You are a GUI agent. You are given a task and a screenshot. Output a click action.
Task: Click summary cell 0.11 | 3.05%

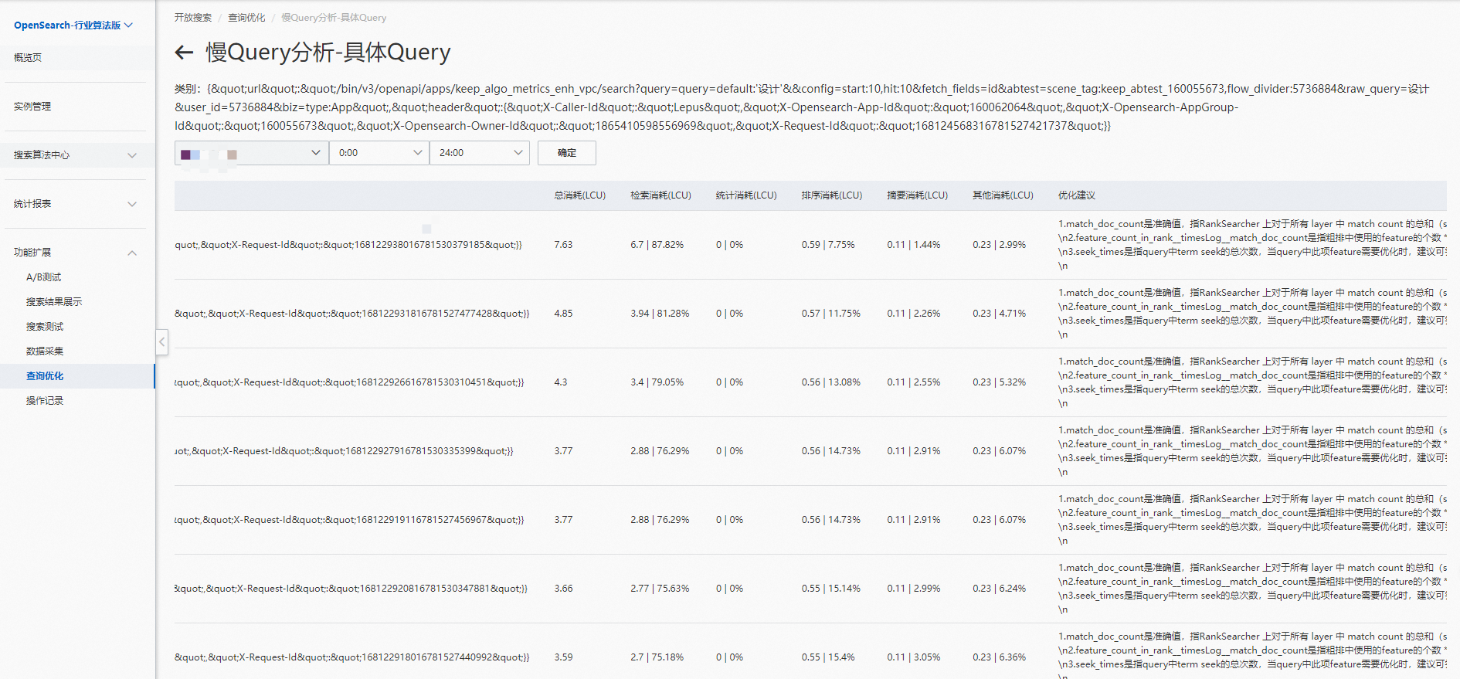(914, 657)
